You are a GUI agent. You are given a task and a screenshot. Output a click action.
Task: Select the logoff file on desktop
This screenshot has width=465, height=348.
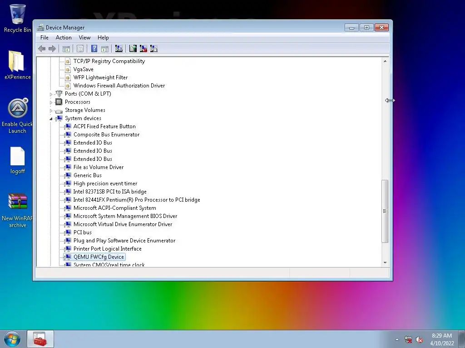click(x=18, y=160)
